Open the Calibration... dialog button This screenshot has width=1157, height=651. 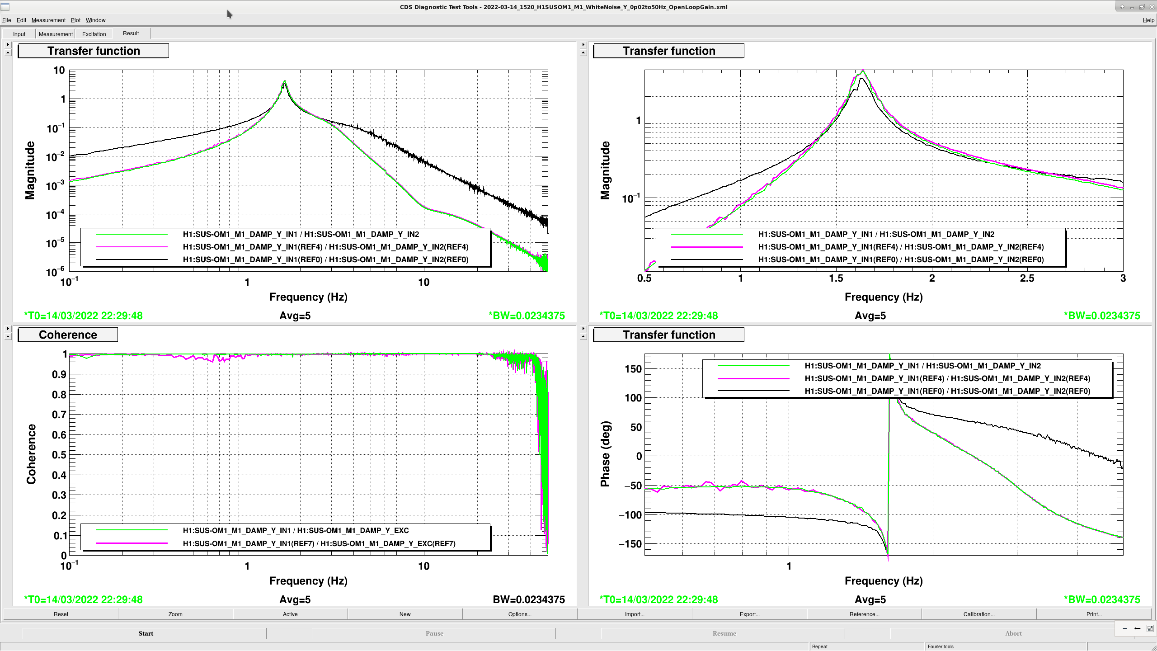979,614
